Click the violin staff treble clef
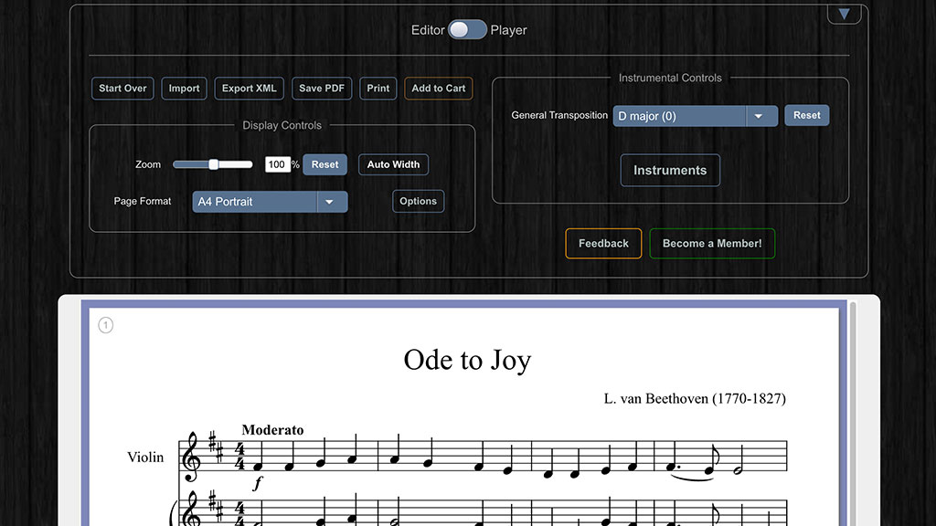Screen dimensions: 936x526 click(192, 457)
